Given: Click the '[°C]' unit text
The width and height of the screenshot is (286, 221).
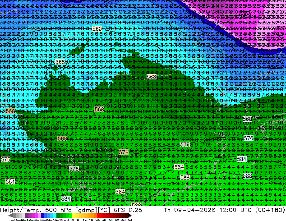Looking at the screenshot, I should pos(104,210).
